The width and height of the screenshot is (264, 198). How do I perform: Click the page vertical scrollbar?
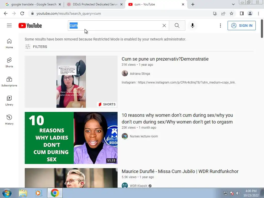point(262,29)
